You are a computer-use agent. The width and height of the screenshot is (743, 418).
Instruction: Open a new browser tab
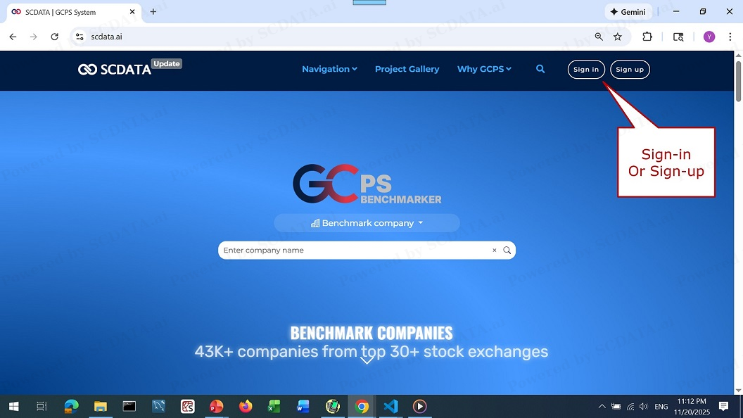pos(153,12)
